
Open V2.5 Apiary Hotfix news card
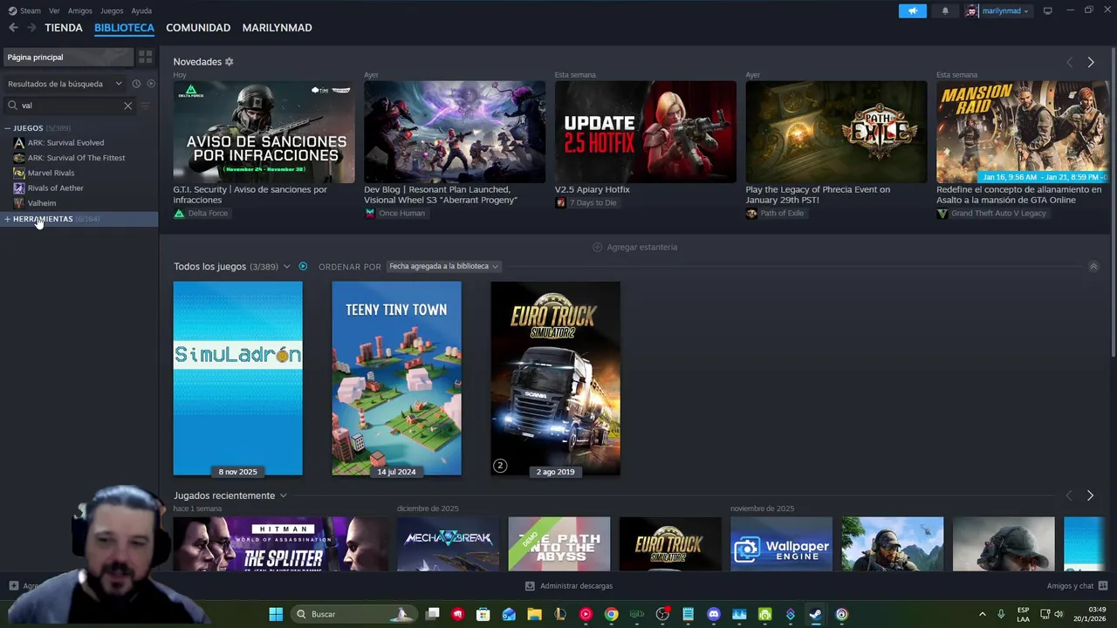click(x=645, y=132)
